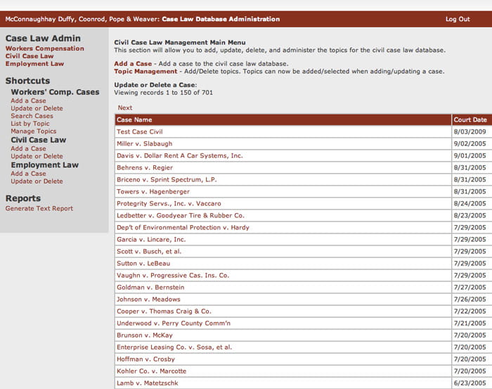
Task: Open Davis v. Dollar Rent A Car Systems case
Action: [180, 155]
